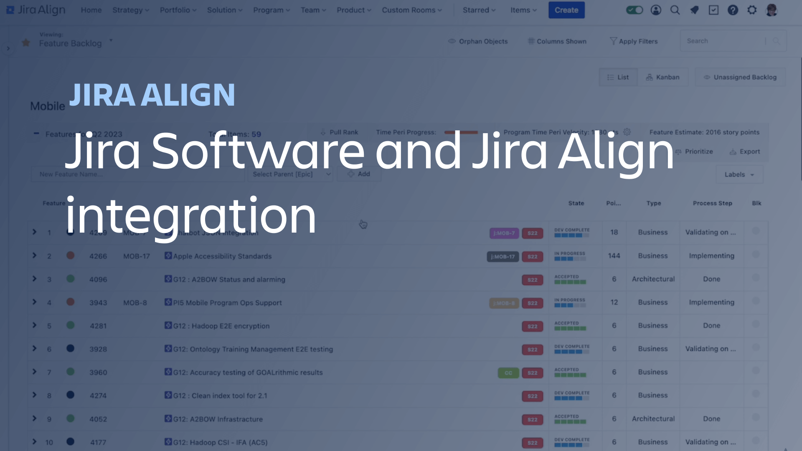
Task: Click the Apply Filters icon
Action: tap(612, 41)
